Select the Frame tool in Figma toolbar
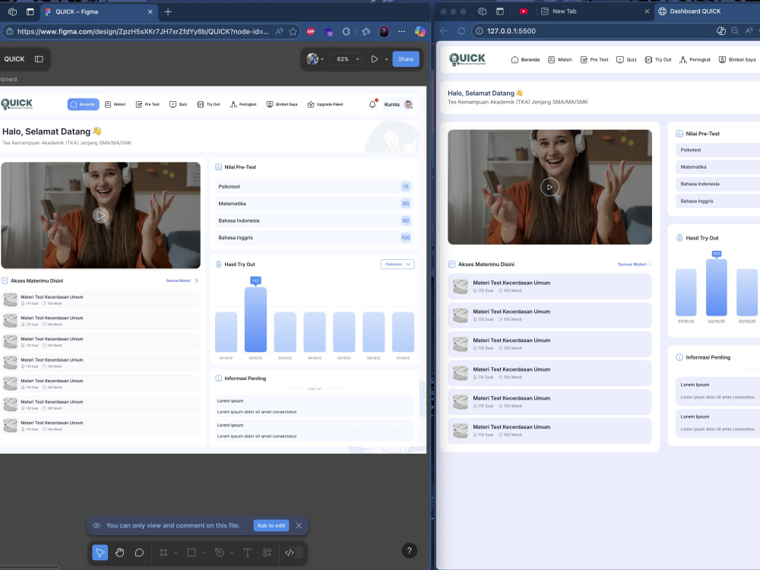This screenshot has width=760, height=570. click(x=164, y=553)
